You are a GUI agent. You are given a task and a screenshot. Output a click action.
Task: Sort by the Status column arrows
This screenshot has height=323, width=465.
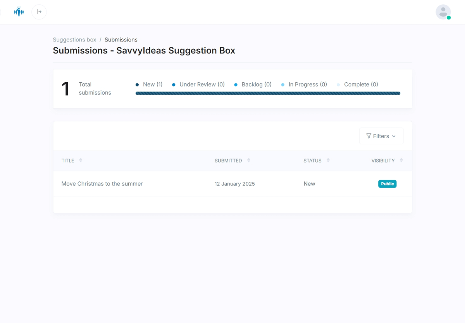pyautogui.click(x=328, y=160)
